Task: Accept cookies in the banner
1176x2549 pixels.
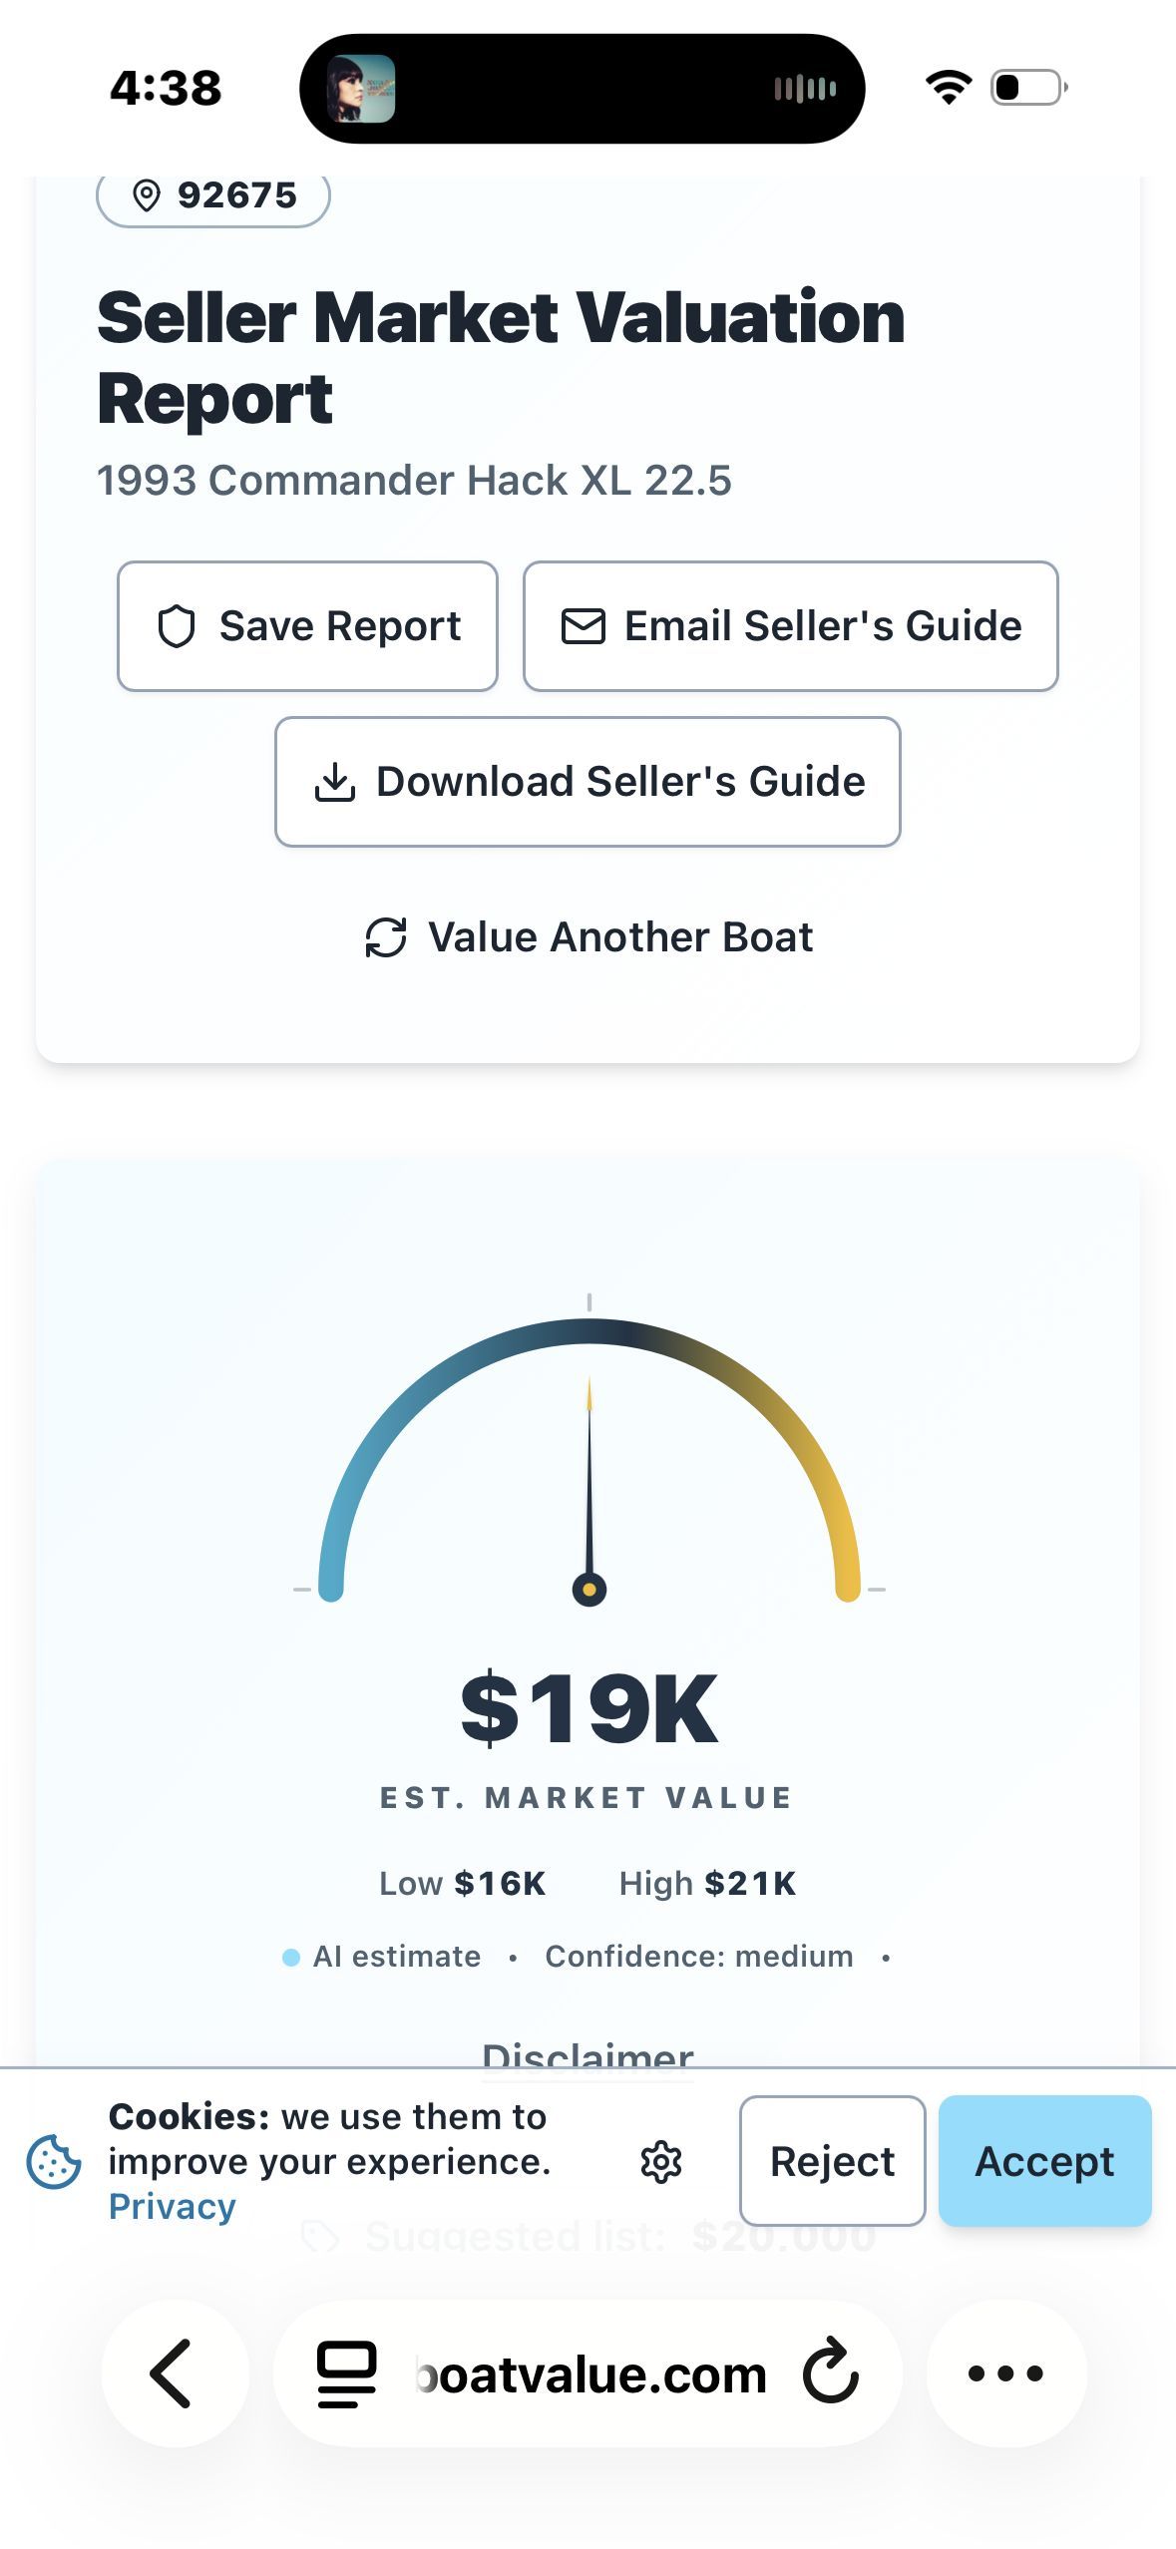Action: point(1045,2161)
